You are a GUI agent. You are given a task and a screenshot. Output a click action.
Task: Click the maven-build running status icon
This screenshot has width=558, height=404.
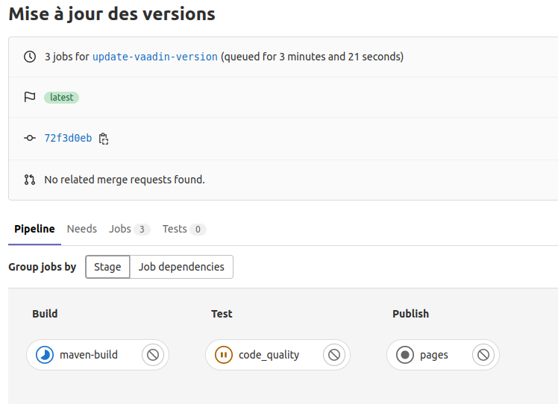pyautogui.click(x=45, y=355)
